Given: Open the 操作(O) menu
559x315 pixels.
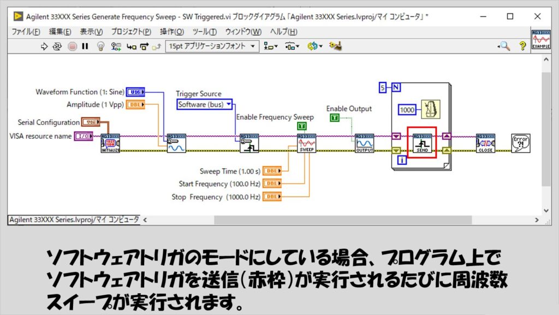Looking at the screenshot, I should [172, 32].
